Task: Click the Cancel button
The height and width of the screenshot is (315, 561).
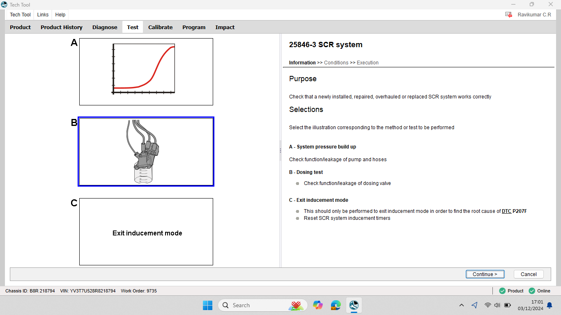Action: pyautogui.click(x=529, y=274)
